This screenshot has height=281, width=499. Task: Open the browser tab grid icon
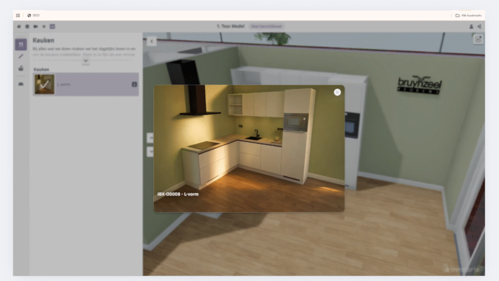coord(18,16)
